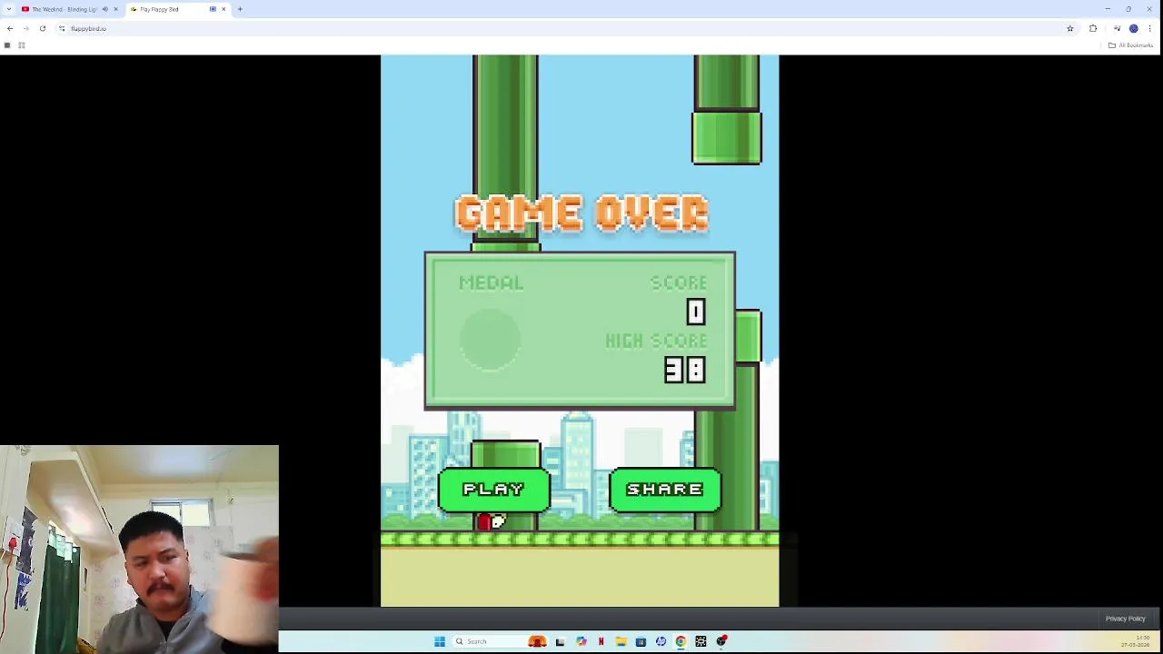Image resolution: width=1163 pixels, height=654 pixels.
Task: Launch Copilot from taskbar
Action: (x=581, y=641)
